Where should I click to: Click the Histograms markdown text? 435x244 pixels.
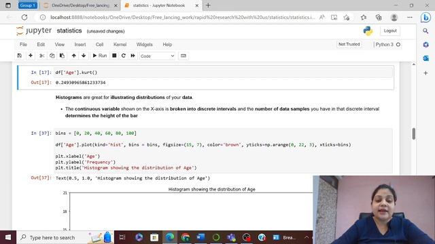point(124,98)
